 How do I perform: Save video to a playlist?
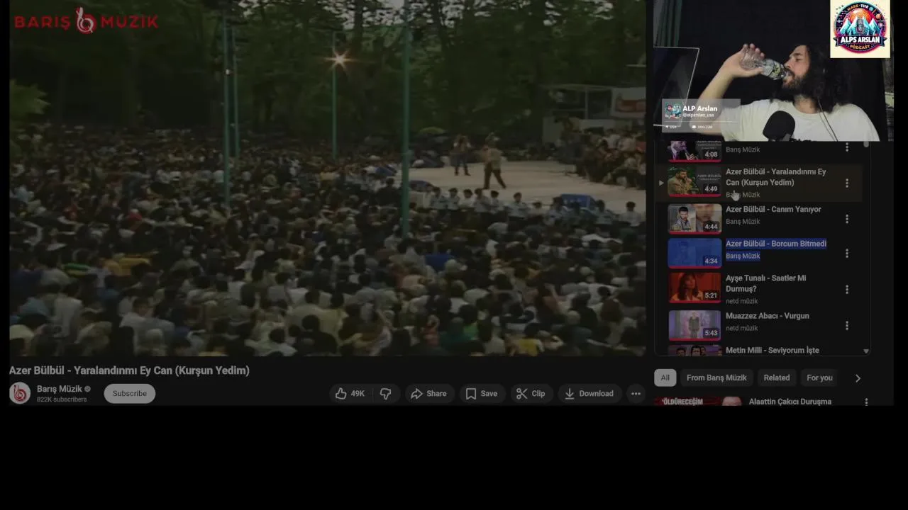pyautogui.click(x=482, y=394)
